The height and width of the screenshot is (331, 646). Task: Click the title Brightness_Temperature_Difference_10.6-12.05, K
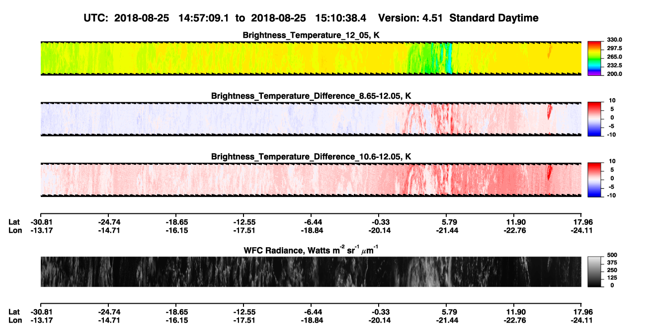[311, 157]
